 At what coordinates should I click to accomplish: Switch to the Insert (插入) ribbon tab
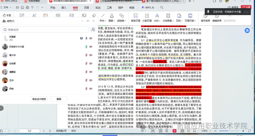click(64, 7)
